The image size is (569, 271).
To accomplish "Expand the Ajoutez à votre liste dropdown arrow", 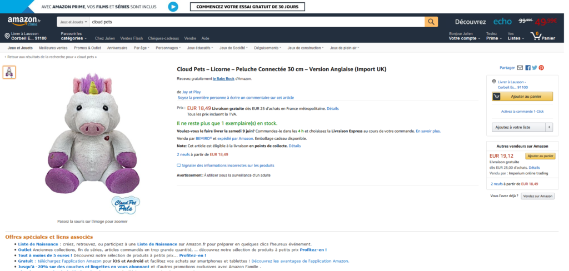I will coord(549,127).
